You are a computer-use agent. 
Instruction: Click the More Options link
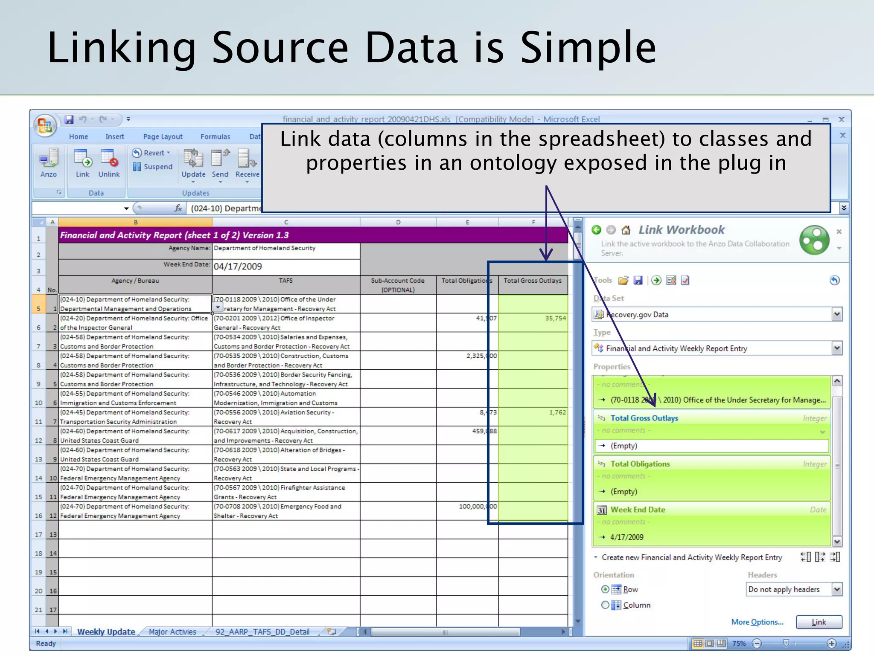pos(757,622)
